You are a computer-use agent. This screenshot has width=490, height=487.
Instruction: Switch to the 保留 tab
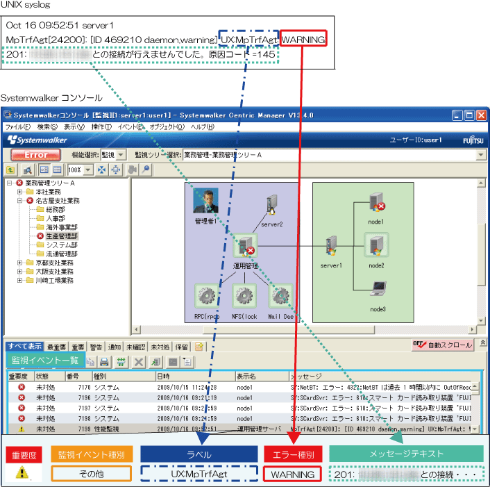(181, 347)
